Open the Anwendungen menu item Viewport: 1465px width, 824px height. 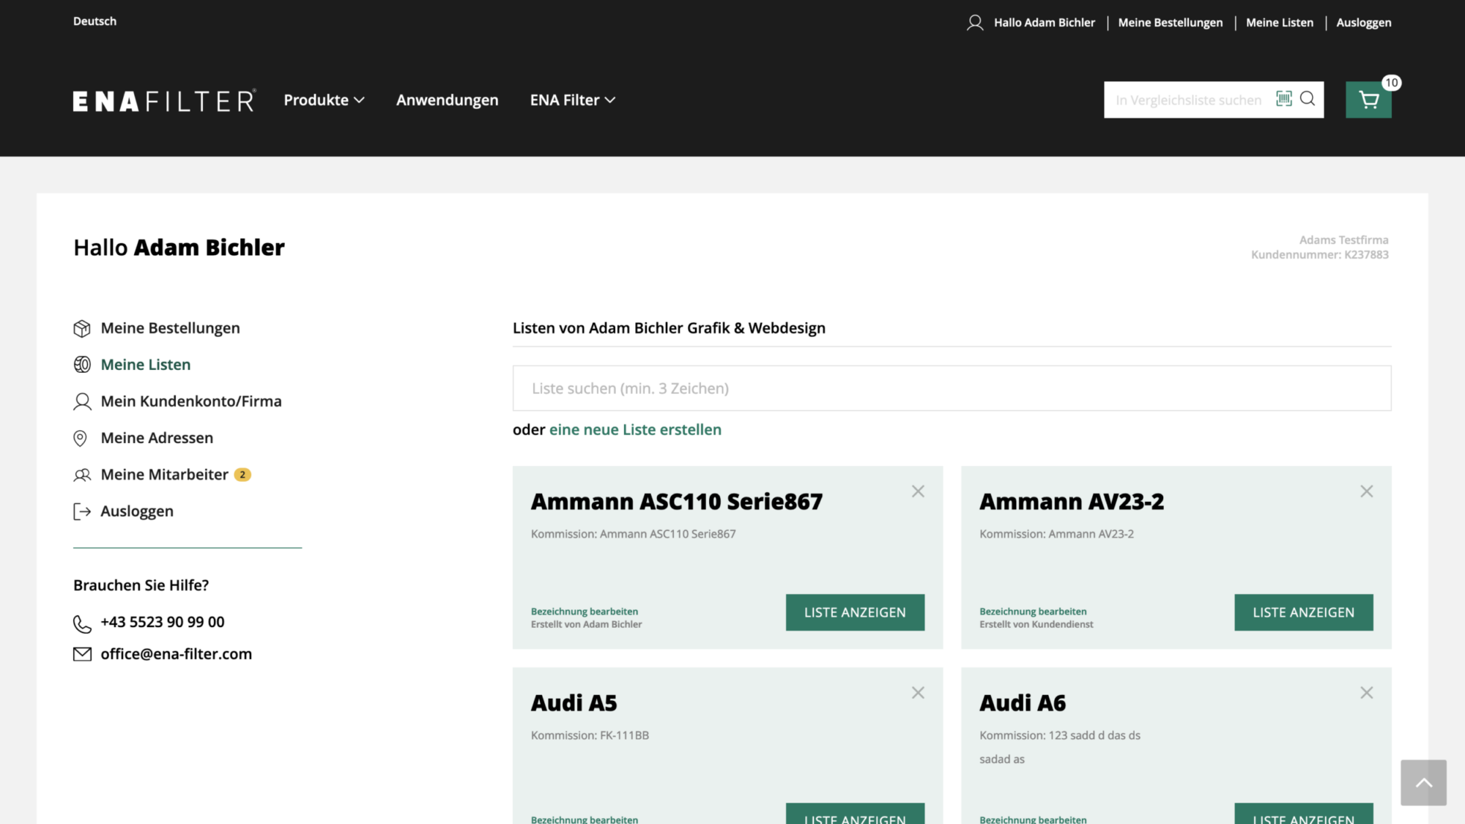[447, 100]
